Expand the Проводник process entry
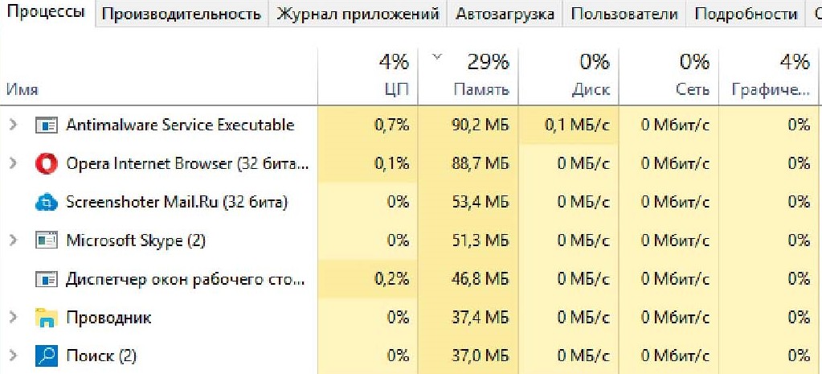The image size is (822, 374). (12, 318)
